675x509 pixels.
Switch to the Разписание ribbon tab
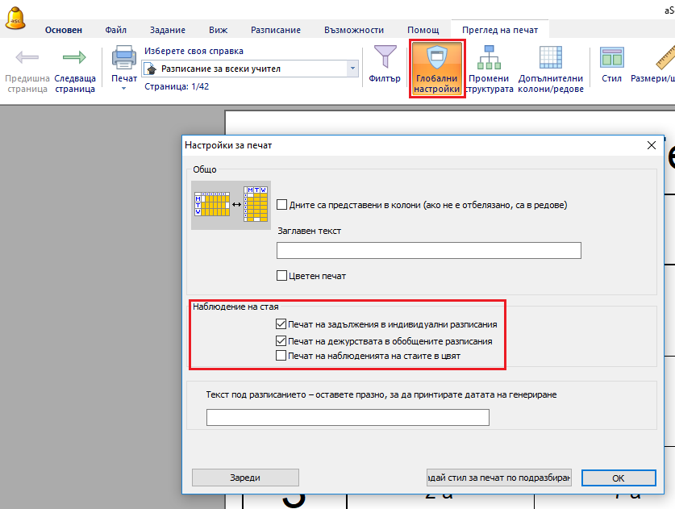point(275,30)
